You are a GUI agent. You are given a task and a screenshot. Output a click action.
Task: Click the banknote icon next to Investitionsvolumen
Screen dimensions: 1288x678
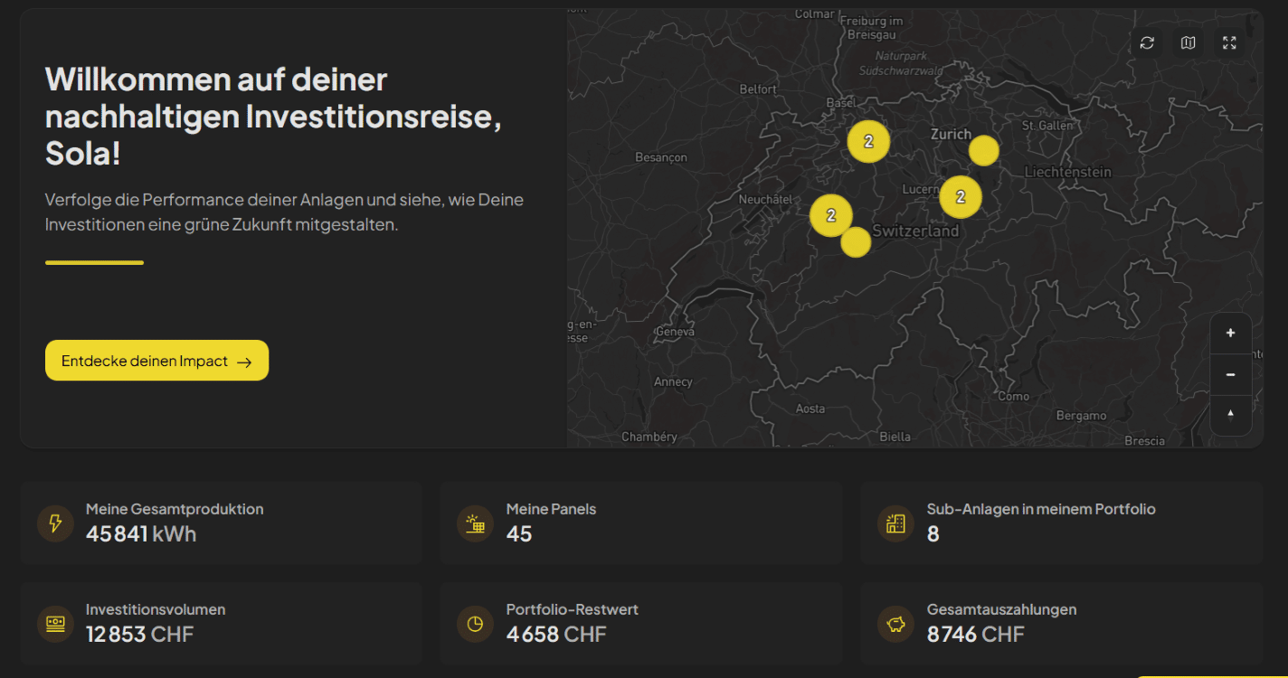point(55,623)
